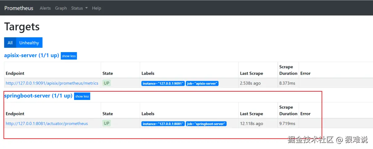The height and width of the screenshot is (149, 373).
Task: Click Error column header in apisix-server table
Action: tap(305, 73)
